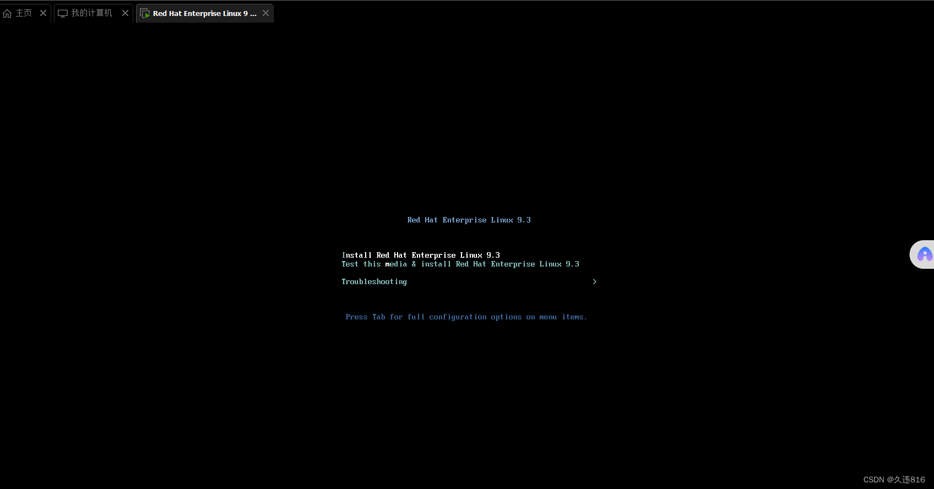This screenshot has width=934, height=489.
Task: Close the Red Hat Enterprise Linux 9 tab
Action: click(x=265, y=13)
